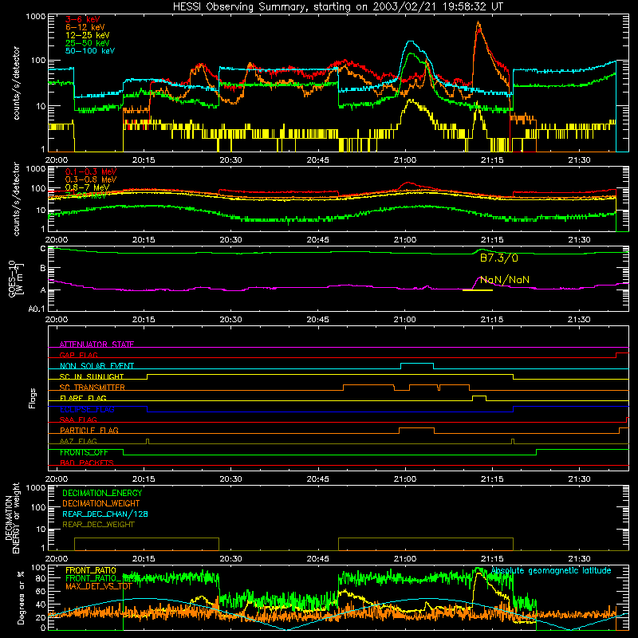
Task: Click the 0.1-0.3 MeV legend entry
Action: [x=91, y=171]
